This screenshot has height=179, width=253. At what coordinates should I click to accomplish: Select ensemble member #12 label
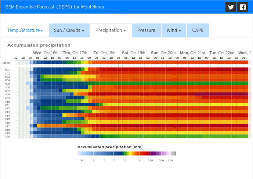[x=7, y=109]
